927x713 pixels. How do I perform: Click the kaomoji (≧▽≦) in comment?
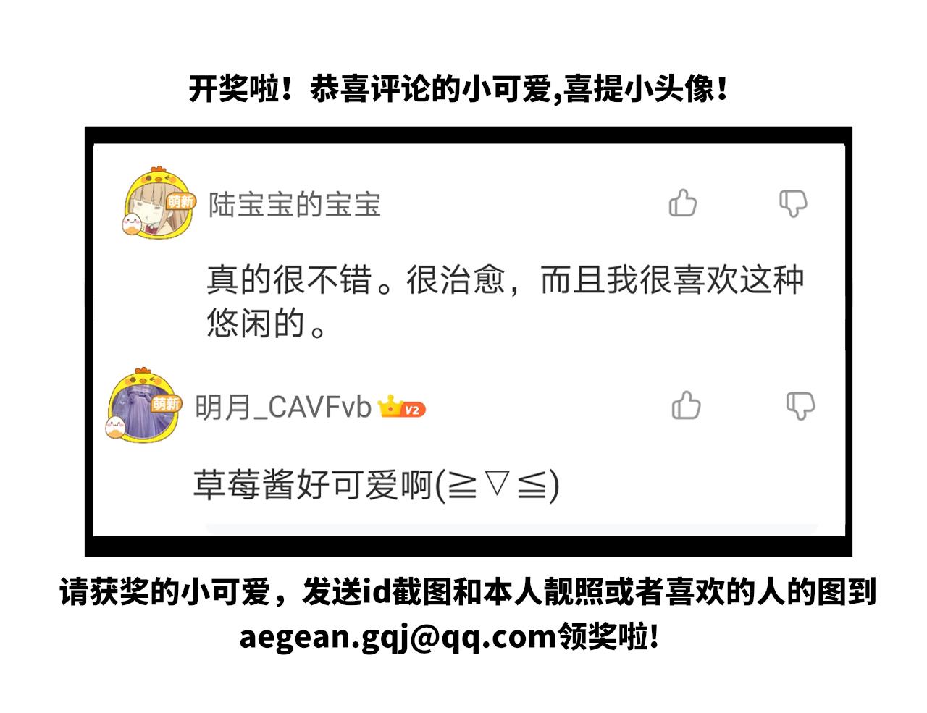(x=497, y=484)
